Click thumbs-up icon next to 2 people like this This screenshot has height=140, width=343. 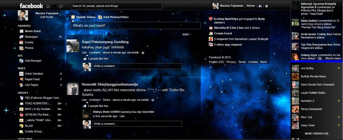(x=85, y=59)
